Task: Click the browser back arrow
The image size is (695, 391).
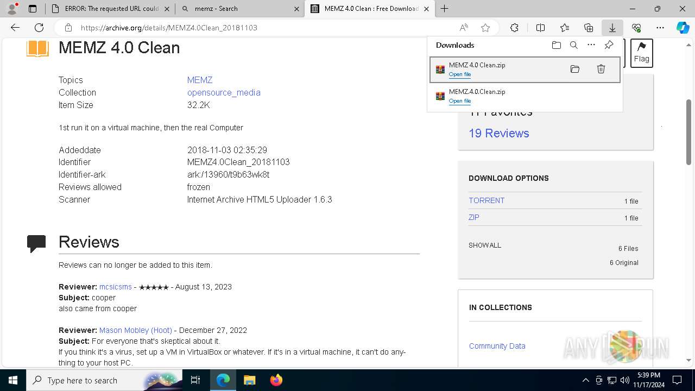Action: [x=15, y=28]
